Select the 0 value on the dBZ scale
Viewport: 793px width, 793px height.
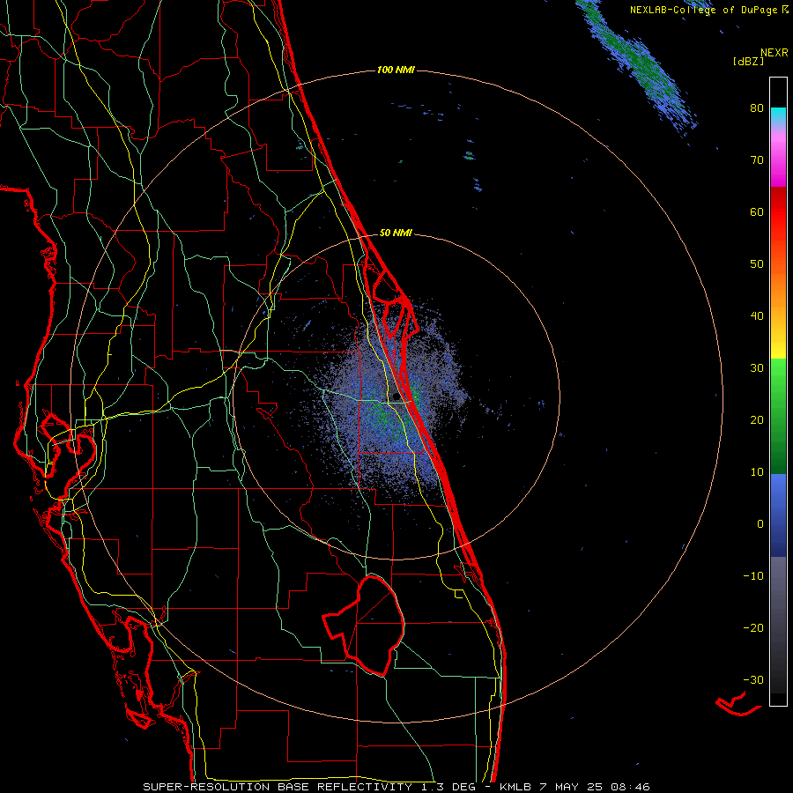[760, 524]
